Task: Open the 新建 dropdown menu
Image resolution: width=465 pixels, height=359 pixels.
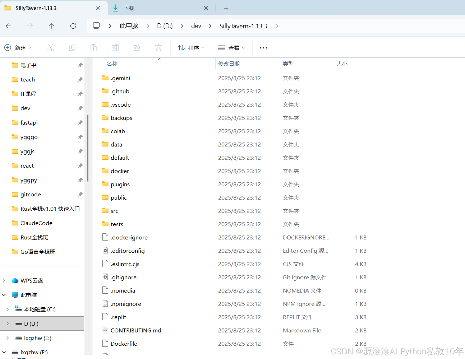Action: coord(18,48)
